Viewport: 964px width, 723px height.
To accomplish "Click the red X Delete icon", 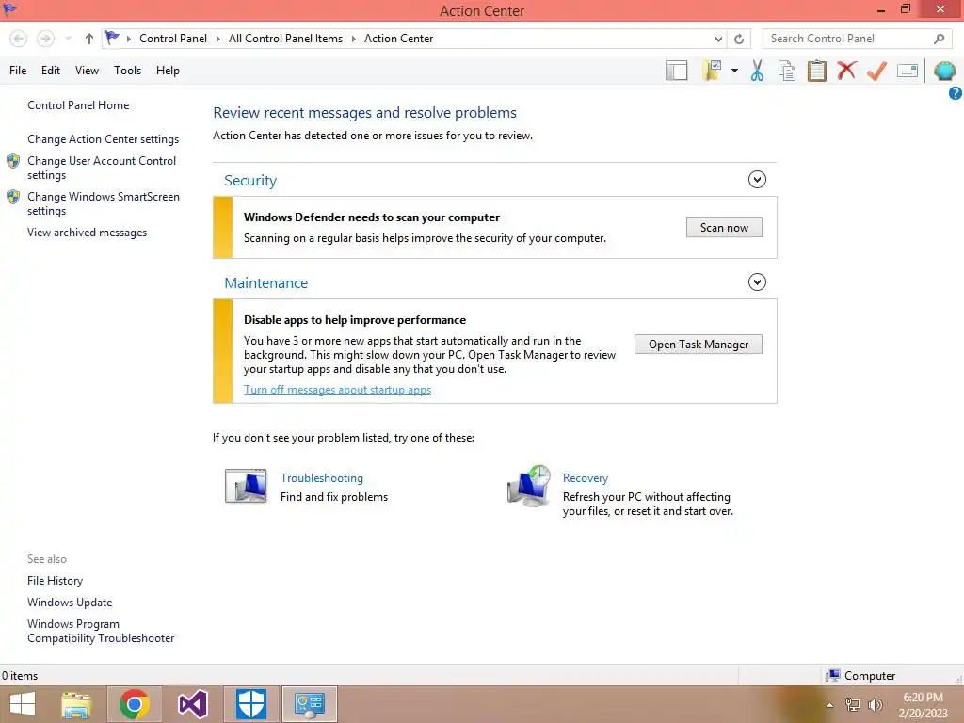I will 846,70.
